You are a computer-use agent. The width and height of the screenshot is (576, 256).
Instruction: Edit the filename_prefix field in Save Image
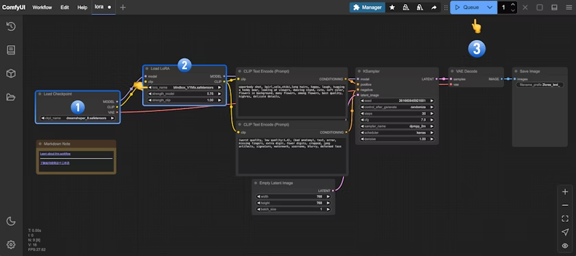point(540,84)
